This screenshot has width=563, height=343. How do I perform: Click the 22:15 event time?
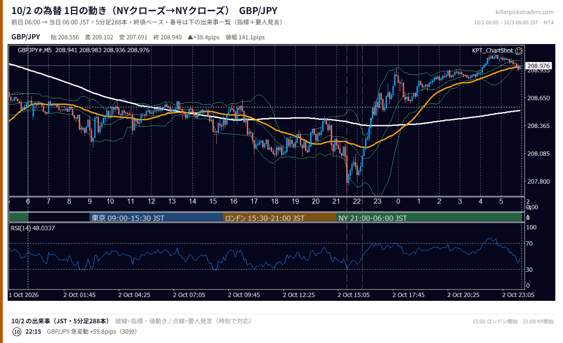click(x=33, y=332)
